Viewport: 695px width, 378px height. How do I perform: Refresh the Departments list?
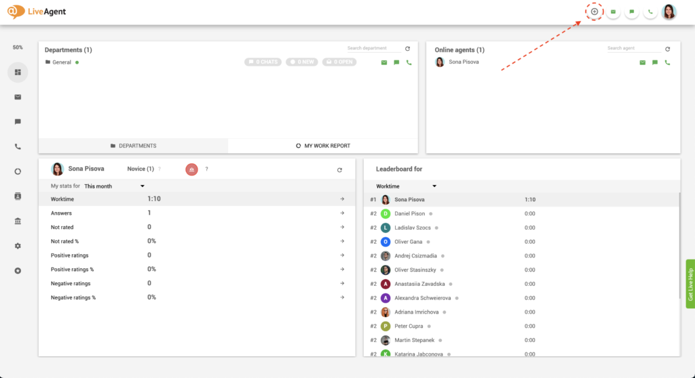407,49
